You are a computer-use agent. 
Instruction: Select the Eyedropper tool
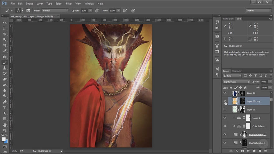click(5, 51)
